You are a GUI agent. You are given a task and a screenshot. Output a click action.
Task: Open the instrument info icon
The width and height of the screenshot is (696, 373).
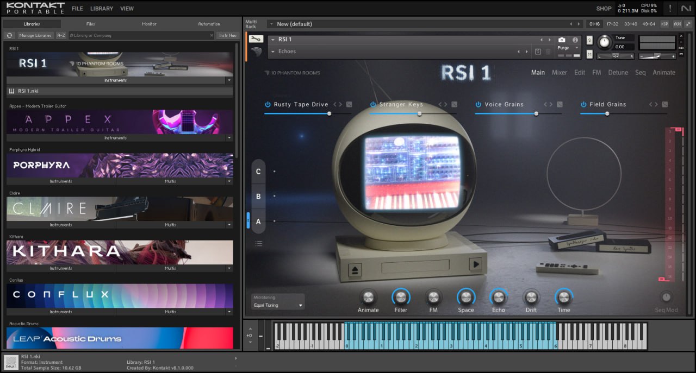click(x=575, y=40)
